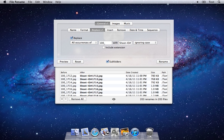
Task: Sort by the Date Created column header
Action: pyautogui.click(x=138, y=73)
